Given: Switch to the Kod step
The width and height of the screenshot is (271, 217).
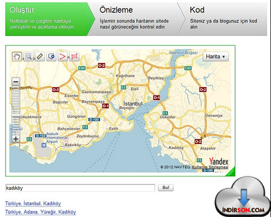Looking at the screenshot, I should (224, 19).
